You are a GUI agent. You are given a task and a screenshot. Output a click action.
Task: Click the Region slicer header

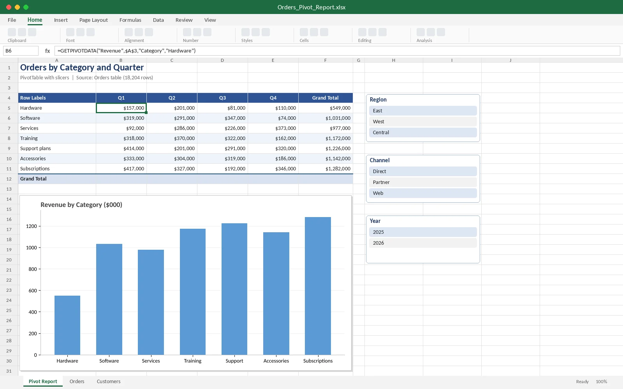[x=378, y=100]
